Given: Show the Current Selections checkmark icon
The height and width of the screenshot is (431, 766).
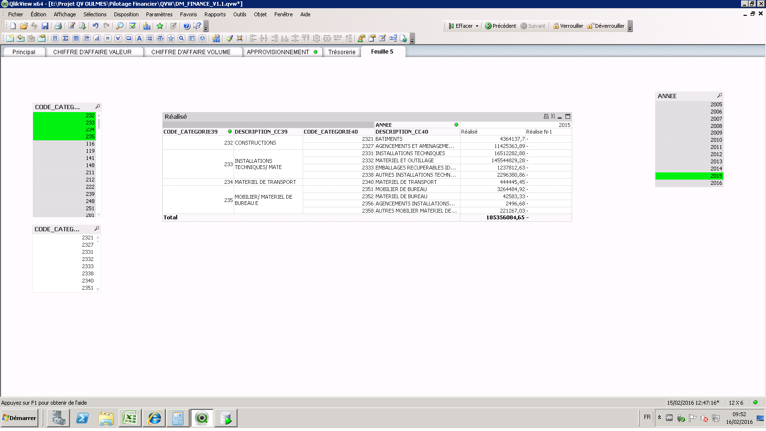Looking at the screenshot, I should point(133,26).
